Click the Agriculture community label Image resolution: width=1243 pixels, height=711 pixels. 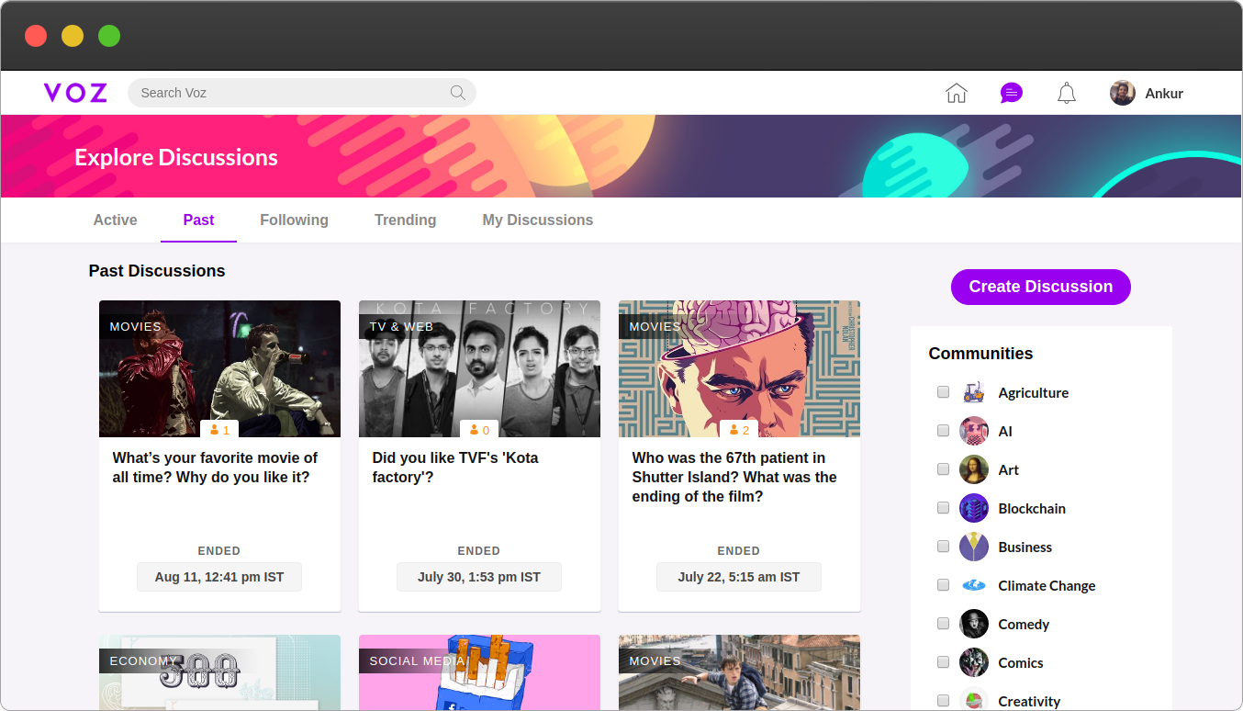click(x=1034, y=392)
